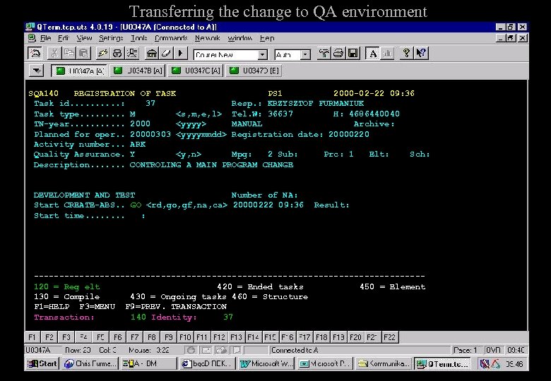Click the '430 = Ongoing tasks' text
Image resolution: width=551 pixels, height=381 pixels.
click(x=178, y=297)
